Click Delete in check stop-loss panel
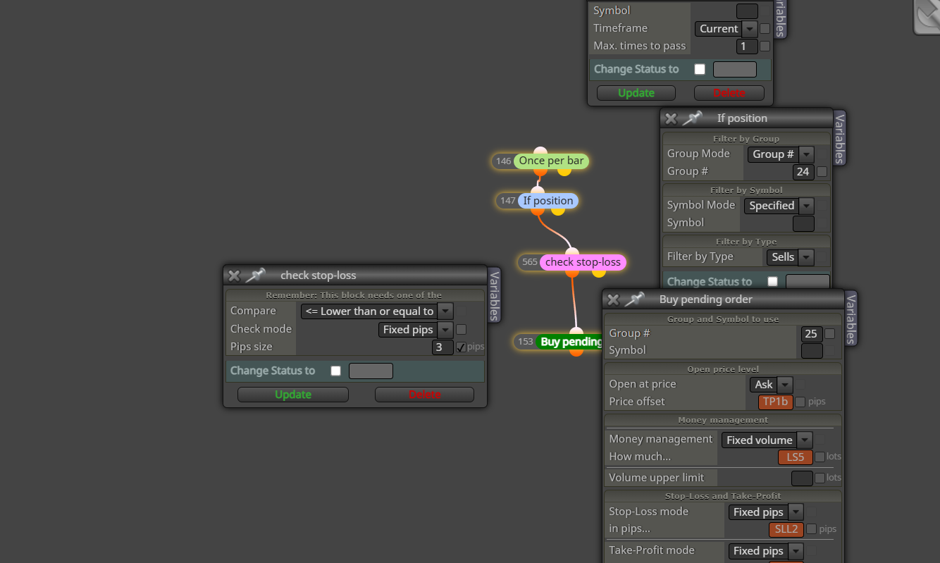Screen dimensions: 940x563 (x=424, y=395)
